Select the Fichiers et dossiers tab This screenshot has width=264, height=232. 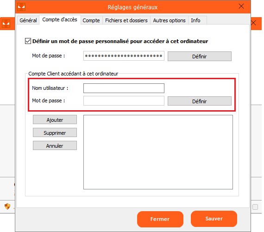click(x=126, y=20)
